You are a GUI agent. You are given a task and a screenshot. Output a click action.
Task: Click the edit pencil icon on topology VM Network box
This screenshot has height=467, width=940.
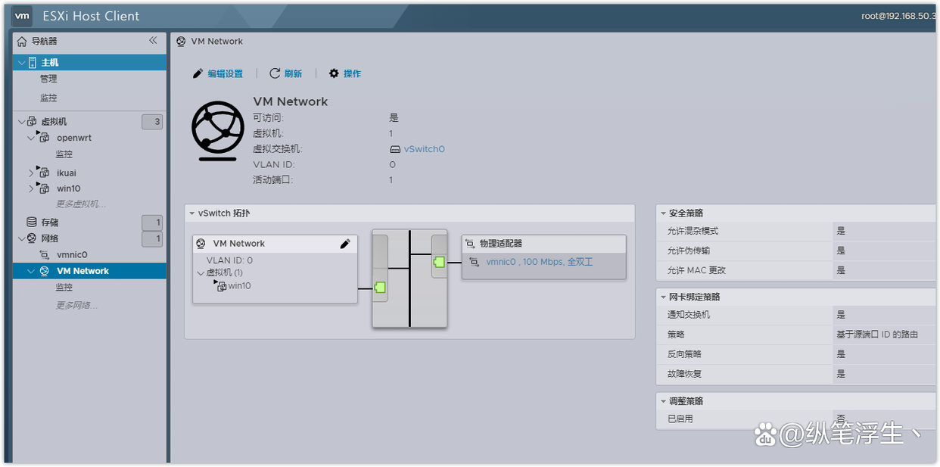(x=346, y=243)
